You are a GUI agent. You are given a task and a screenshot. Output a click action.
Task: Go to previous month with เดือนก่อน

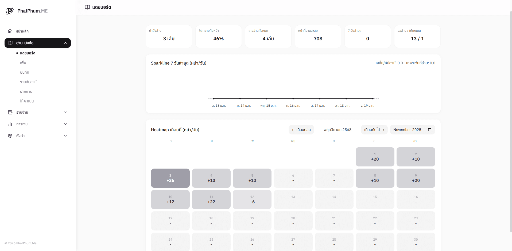[x=301, y=130]
